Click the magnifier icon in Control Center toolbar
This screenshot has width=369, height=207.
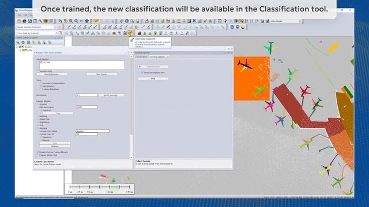[18, 43]
